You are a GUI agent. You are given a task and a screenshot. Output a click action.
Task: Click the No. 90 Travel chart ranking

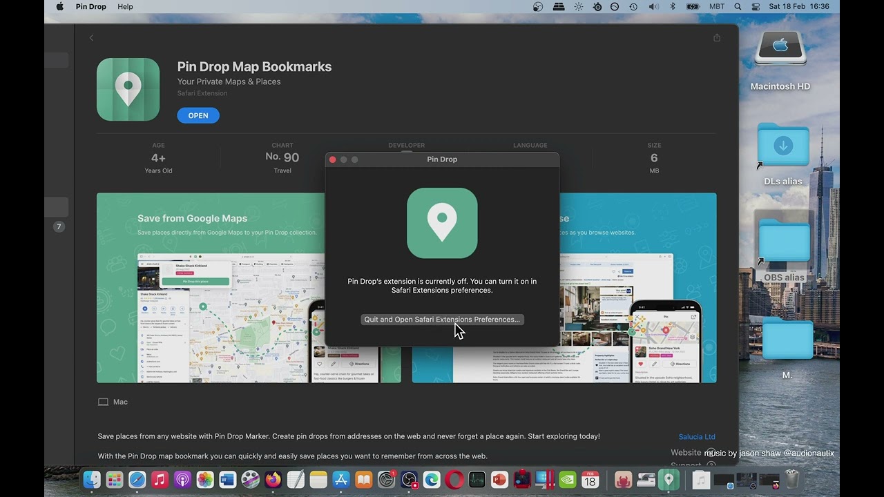pos(282,158)
